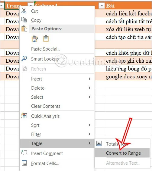This screenshot has width=152, height=171.
Task: Open Quick Analysis entry
Action: click(57, 116)
